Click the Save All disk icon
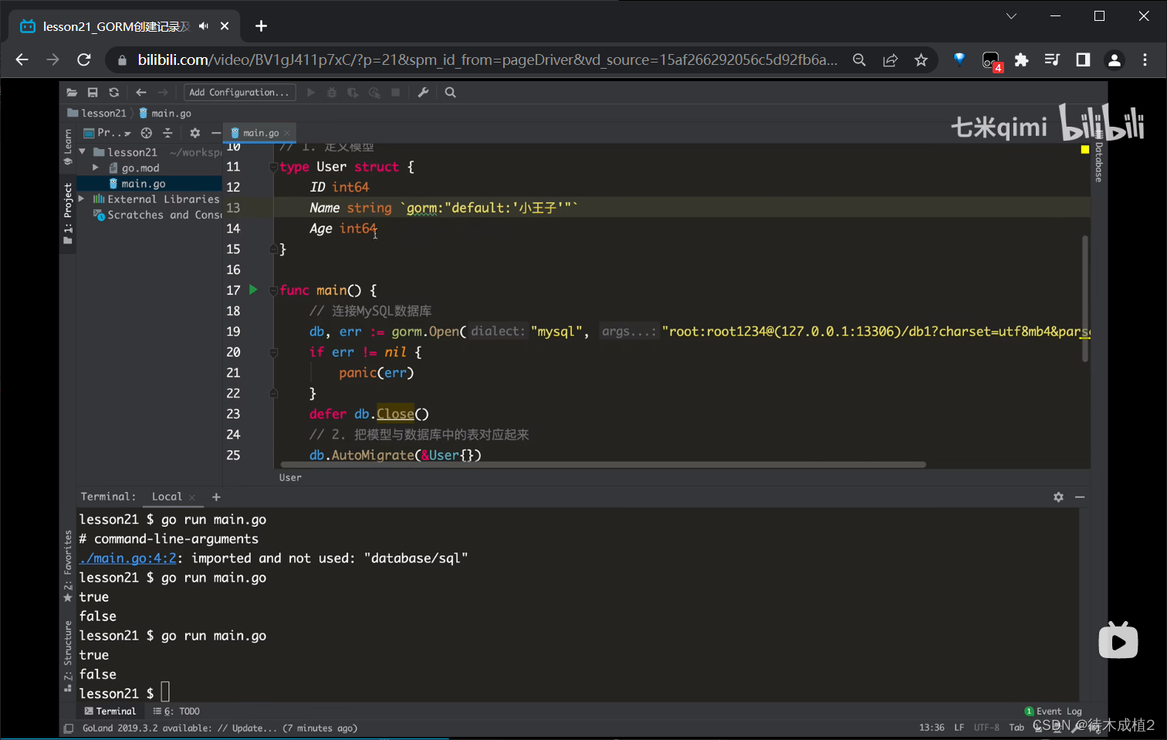The width and height of the screenshot is (1167, 740). 93,93
